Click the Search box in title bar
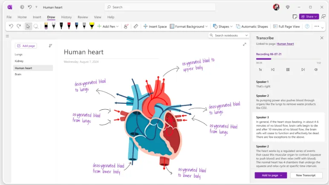This screenshot has width=329, height=185. click(x=160, y=7)
